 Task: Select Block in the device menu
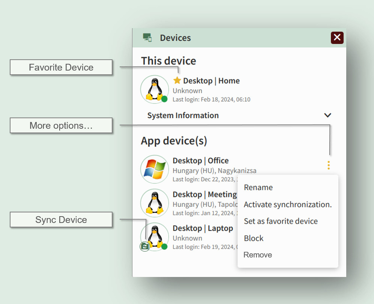point(254,238)
